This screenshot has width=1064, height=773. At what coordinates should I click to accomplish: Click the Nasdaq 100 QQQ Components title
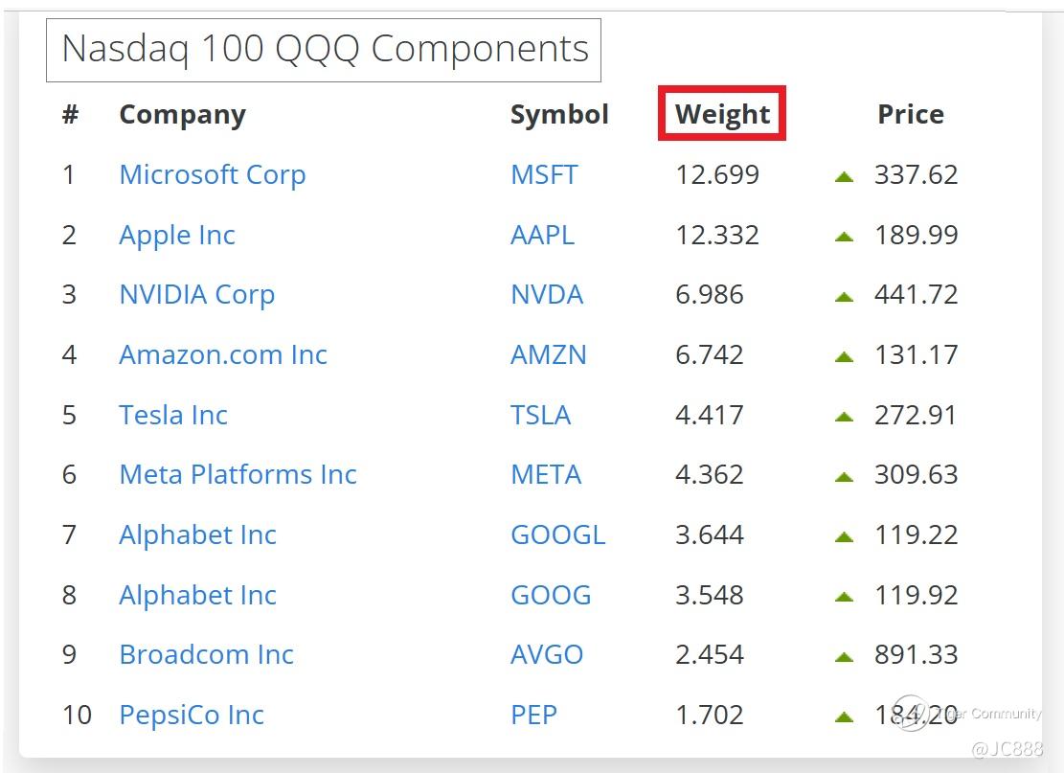pyautogui.click(x=324, y=49)
